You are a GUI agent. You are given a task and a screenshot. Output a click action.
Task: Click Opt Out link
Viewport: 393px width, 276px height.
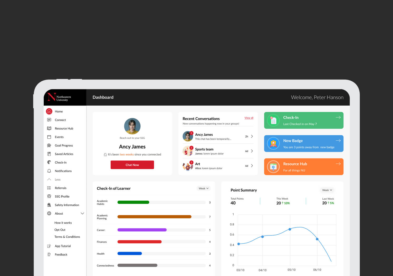[x=60, y=230]
